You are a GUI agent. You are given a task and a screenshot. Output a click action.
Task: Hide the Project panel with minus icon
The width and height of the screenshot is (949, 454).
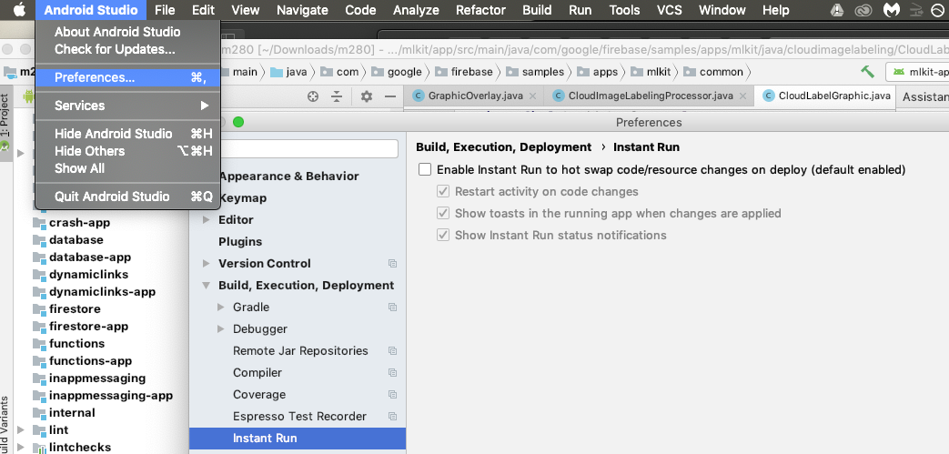[390, 96]
